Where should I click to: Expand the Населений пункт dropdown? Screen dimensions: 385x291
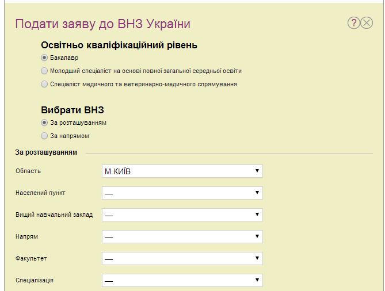pos(182,193)
